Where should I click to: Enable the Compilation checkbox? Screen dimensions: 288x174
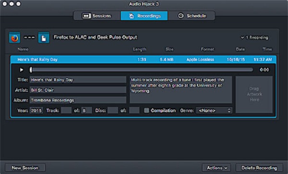coord(146,111)
